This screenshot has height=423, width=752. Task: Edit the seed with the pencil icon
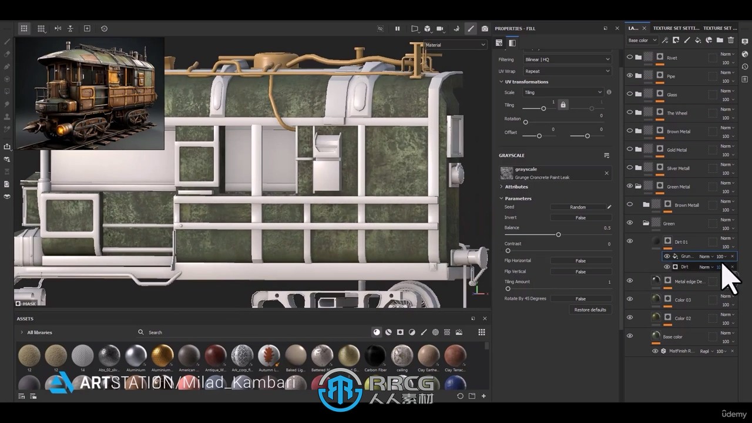(x=609, y=207)
